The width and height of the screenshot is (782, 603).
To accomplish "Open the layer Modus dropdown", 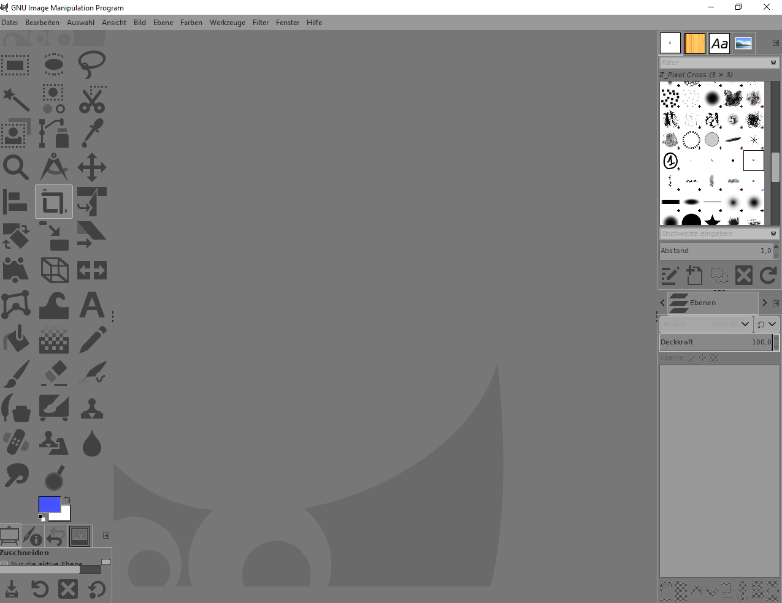I will 706,324.
